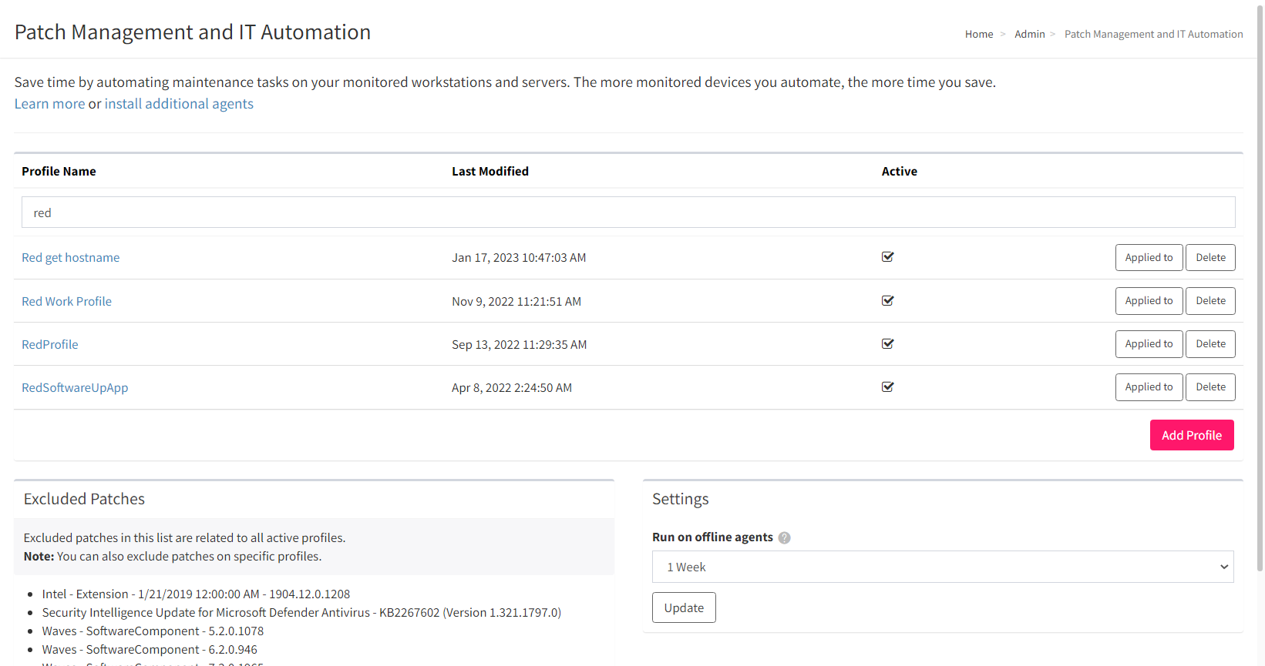Open the 1 Week offline agents dropdown
Image resolution: width=1265 pixels, height=666 pixels.
tap(943, 567)
